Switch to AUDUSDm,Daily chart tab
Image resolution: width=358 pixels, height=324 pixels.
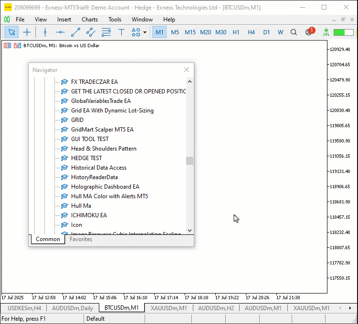click(x=73, y=308)
